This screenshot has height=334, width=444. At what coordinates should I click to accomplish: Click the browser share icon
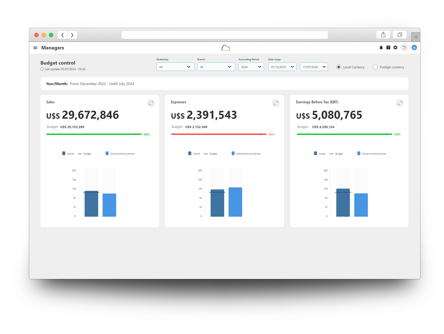(383, 35)
